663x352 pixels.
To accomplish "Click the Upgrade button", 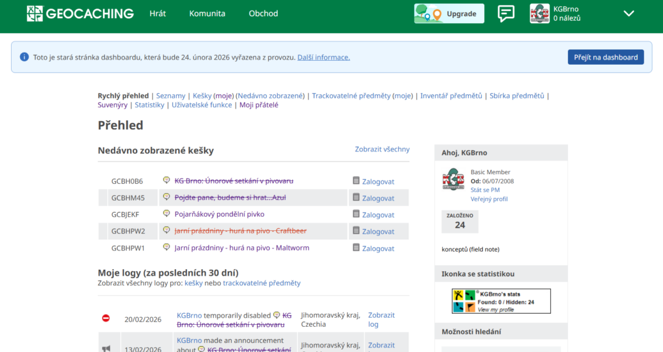I will [x=449, y=14].
